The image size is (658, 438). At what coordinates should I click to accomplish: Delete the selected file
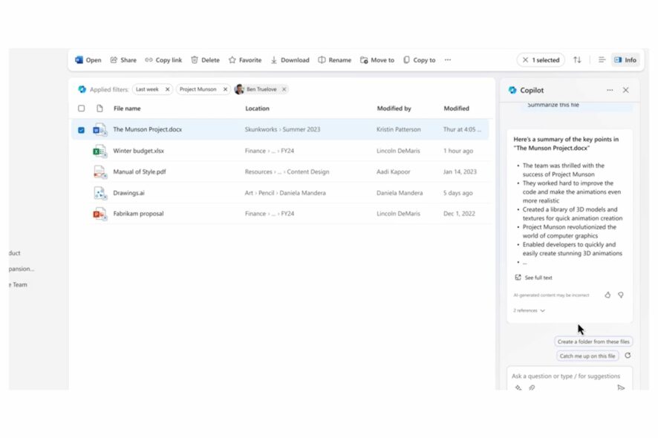point(205,60)
